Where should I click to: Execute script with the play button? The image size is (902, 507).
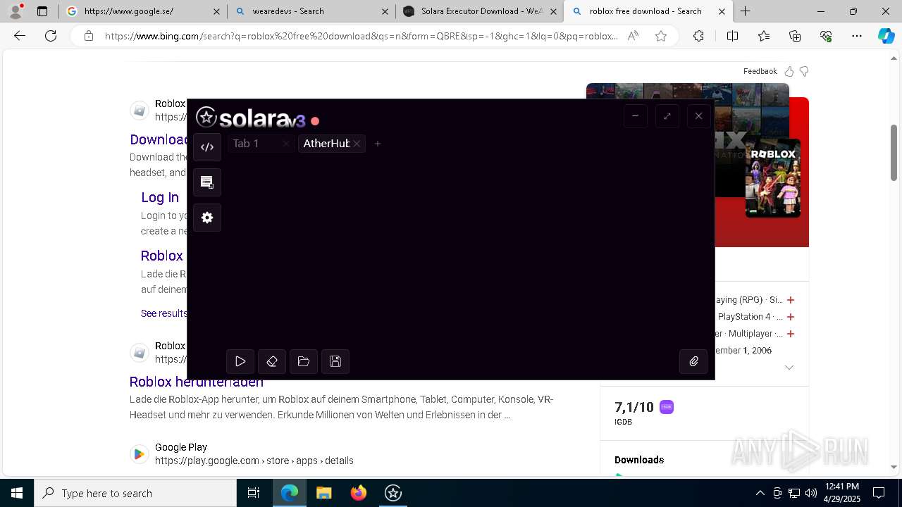(240, 361)
